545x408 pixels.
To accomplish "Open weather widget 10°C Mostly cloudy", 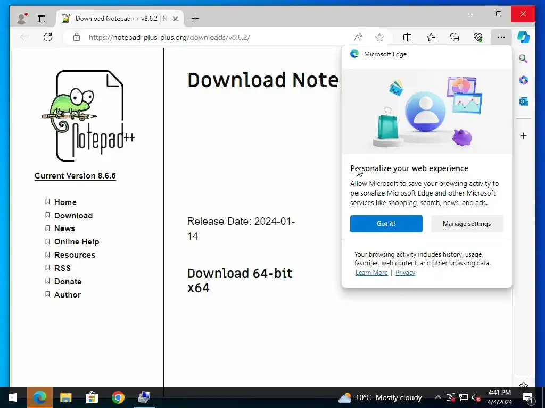I will [380, 397].
